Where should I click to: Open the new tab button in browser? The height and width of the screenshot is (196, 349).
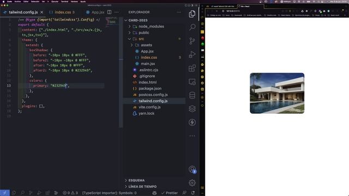(x=266, y=6)
